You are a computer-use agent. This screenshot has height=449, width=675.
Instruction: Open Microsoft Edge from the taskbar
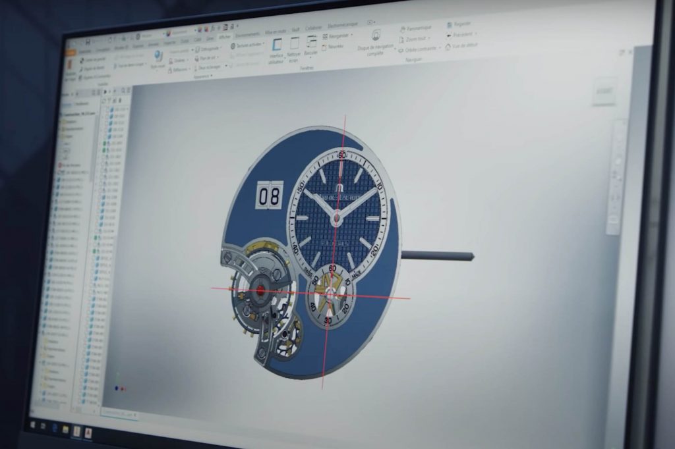[55, 428]
